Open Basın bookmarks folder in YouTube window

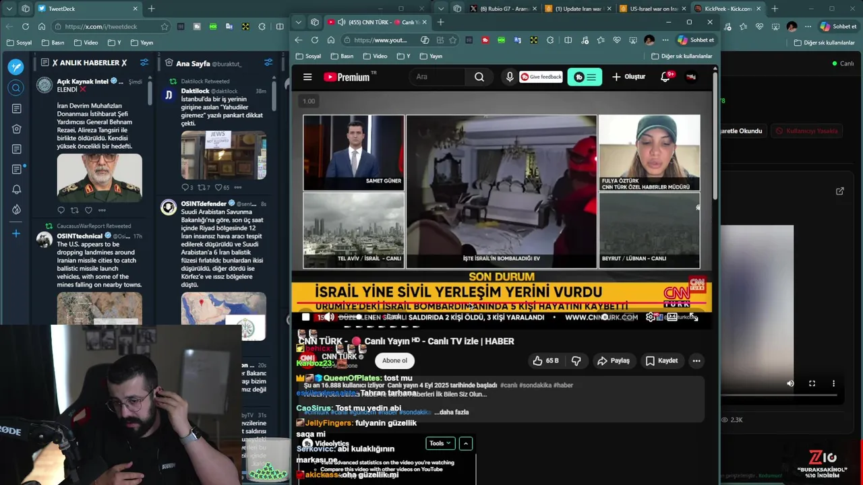(x=342, y=56)
